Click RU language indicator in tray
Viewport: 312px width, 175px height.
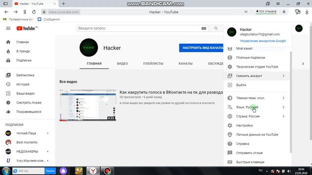(x=260, y=171)
